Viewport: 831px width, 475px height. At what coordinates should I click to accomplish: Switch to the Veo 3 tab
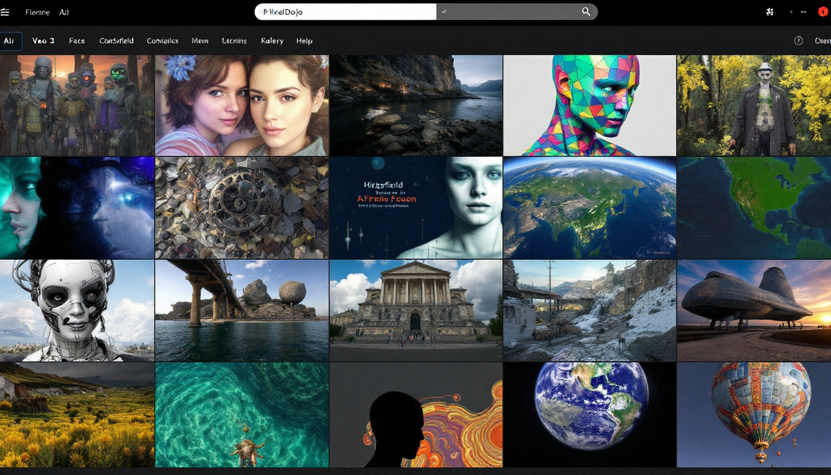(x=43, y=41)
